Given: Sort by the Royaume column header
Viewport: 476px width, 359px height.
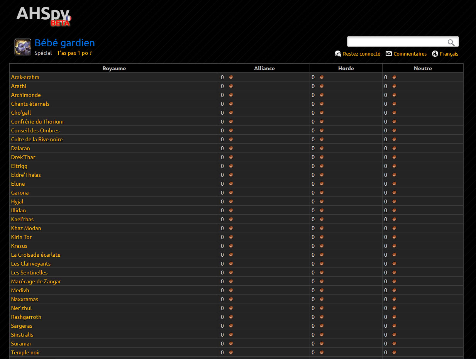Looking at the screenshot, I should (114, 68).
